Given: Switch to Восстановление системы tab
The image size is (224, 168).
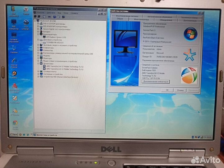Looking at the screenshot, I should 127,16.
